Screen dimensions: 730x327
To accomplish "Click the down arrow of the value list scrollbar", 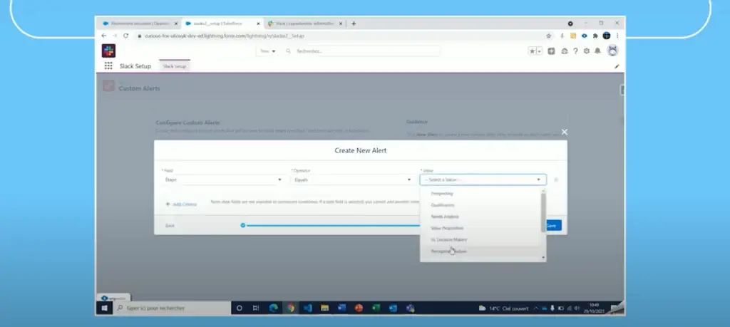I will (x=543, y=258).
